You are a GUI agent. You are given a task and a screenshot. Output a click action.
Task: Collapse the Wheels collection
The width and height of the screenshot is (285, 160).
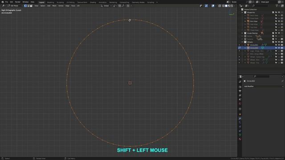[x=242, y=42]
